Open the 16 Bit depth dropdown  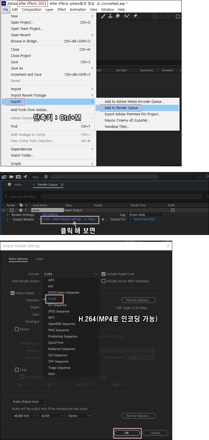pyautogui.click(x=52, y=416)
